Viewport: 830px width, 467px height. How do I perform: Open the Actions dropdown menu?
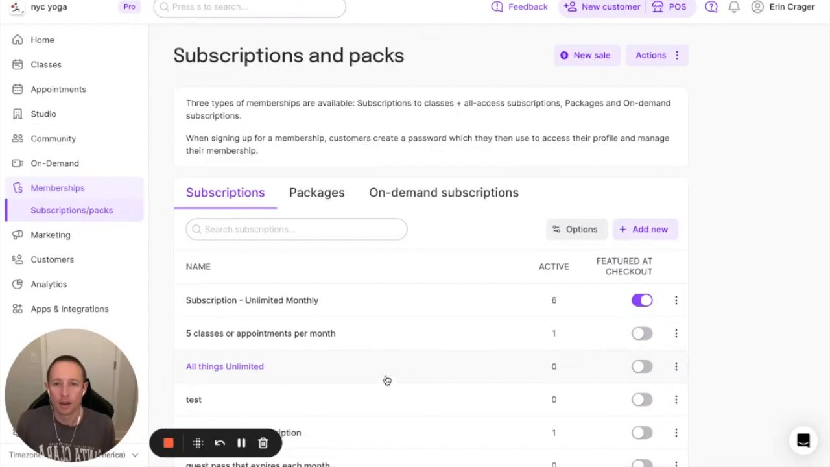(x=657, y=56)
